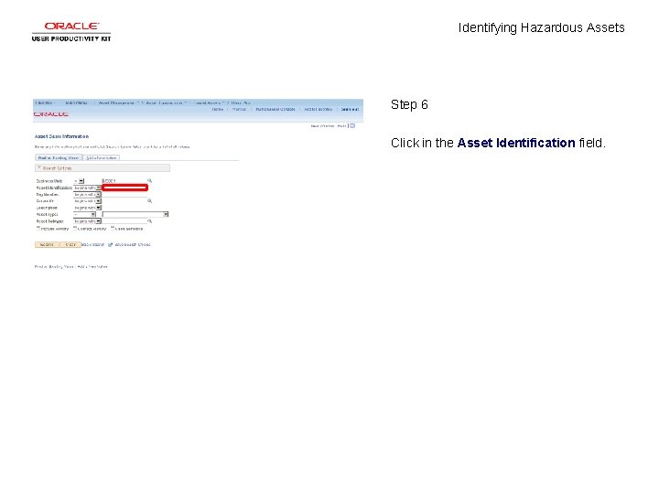659x494 pixels.
Task: Switch to Add a New Value tab
Action: point(102,157)
